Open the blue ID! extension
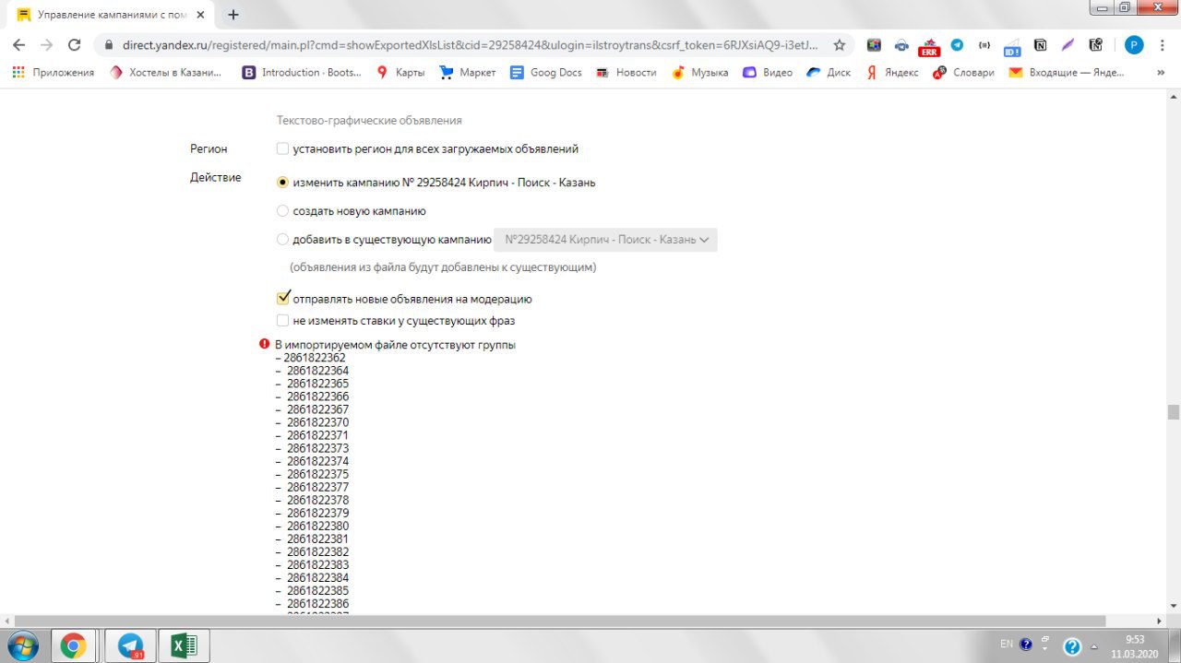Viewport: 1181px width, 663px height. click(x=1012, y=46)
